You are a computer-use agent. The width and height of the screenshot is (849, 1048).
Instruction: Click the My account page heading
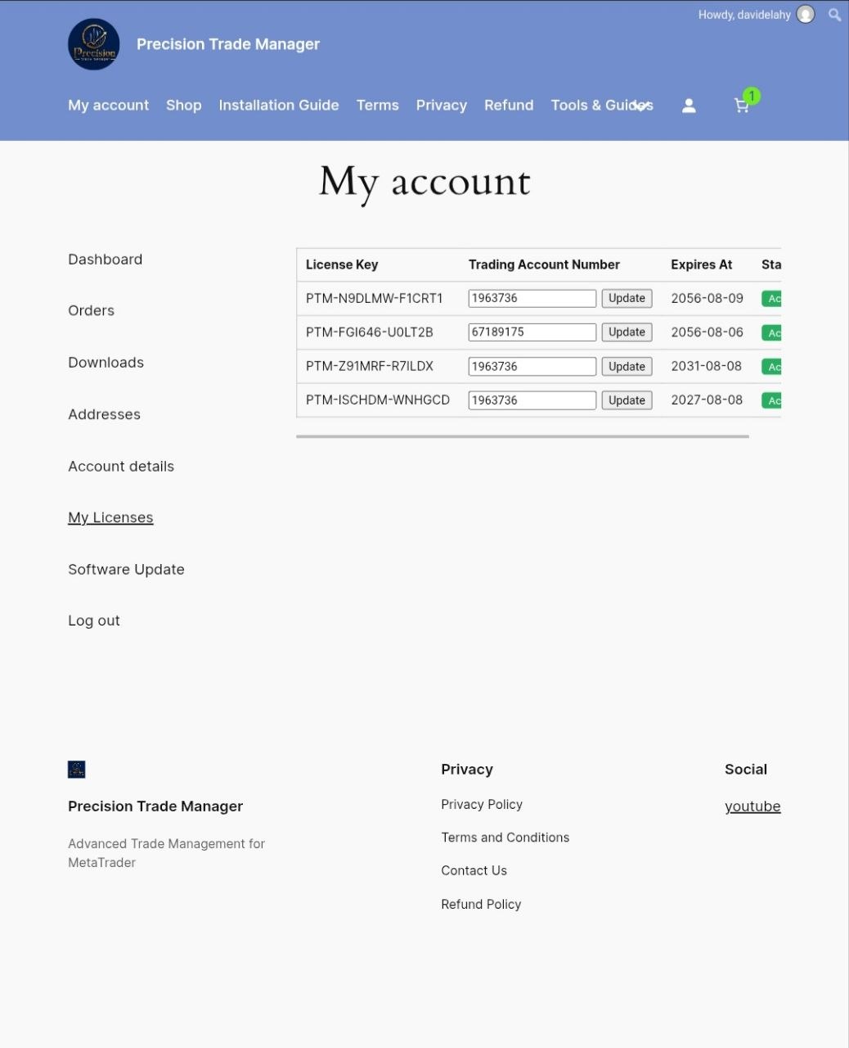tap(424, 182)
